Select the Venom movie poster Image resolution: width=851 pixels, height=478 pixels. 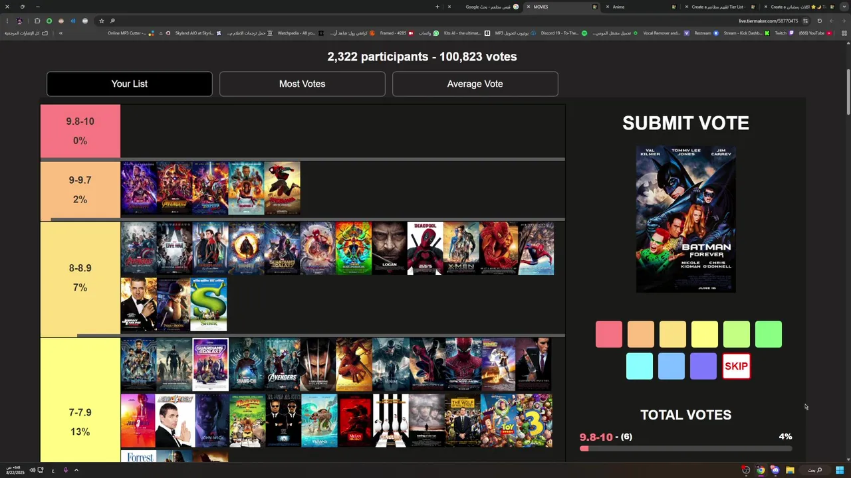(391, 364)
